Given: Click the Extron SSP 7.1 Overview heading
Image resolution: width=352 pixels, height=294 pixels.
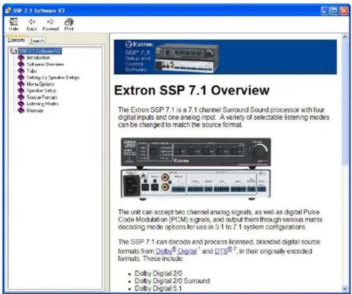Looking at the screenshot, I should 192,90.
